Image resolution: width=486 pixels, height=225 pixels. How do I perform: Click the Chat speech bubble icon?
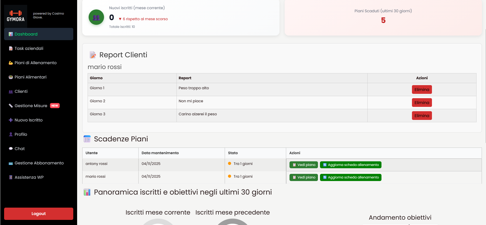pos(11,149)
